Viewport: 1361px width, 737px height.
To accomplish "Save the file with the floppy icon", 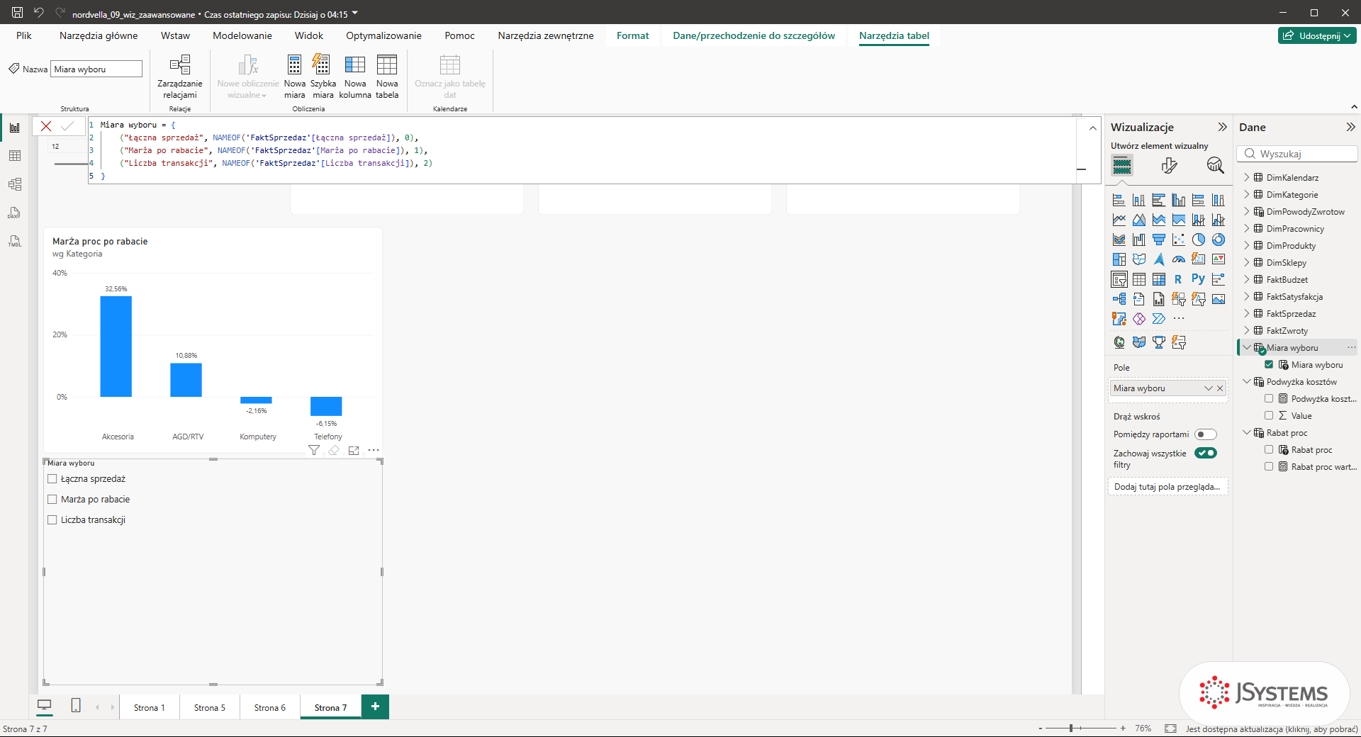I will click(17, 12).
